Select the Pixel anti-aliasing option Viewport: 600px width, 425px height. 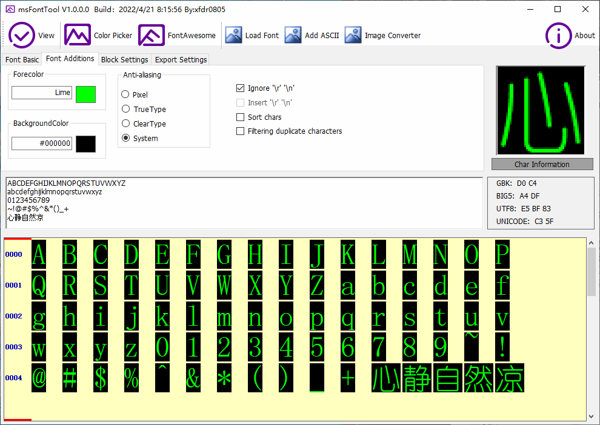(x=135, y=94)
